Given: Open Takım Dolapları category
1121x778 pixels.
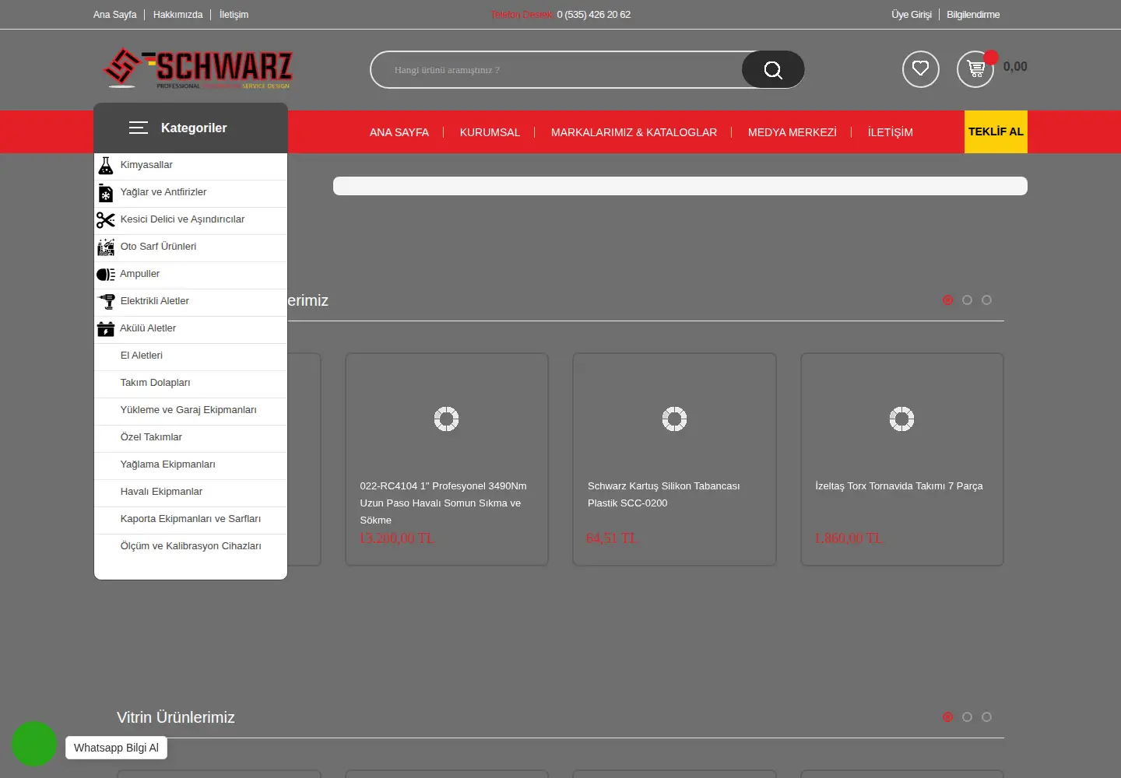Looking at the screenshot, I should point(191,383).
